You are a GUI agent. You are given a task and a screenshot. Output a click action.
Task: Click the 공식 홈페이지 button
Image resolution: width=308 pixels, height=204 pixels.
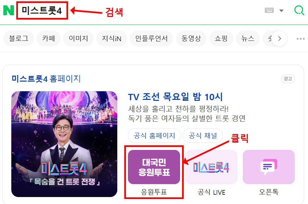(x=154, y=136)
